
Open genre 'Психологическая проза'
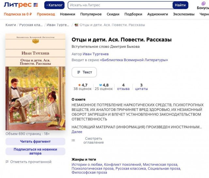click(x=93, y=169)
